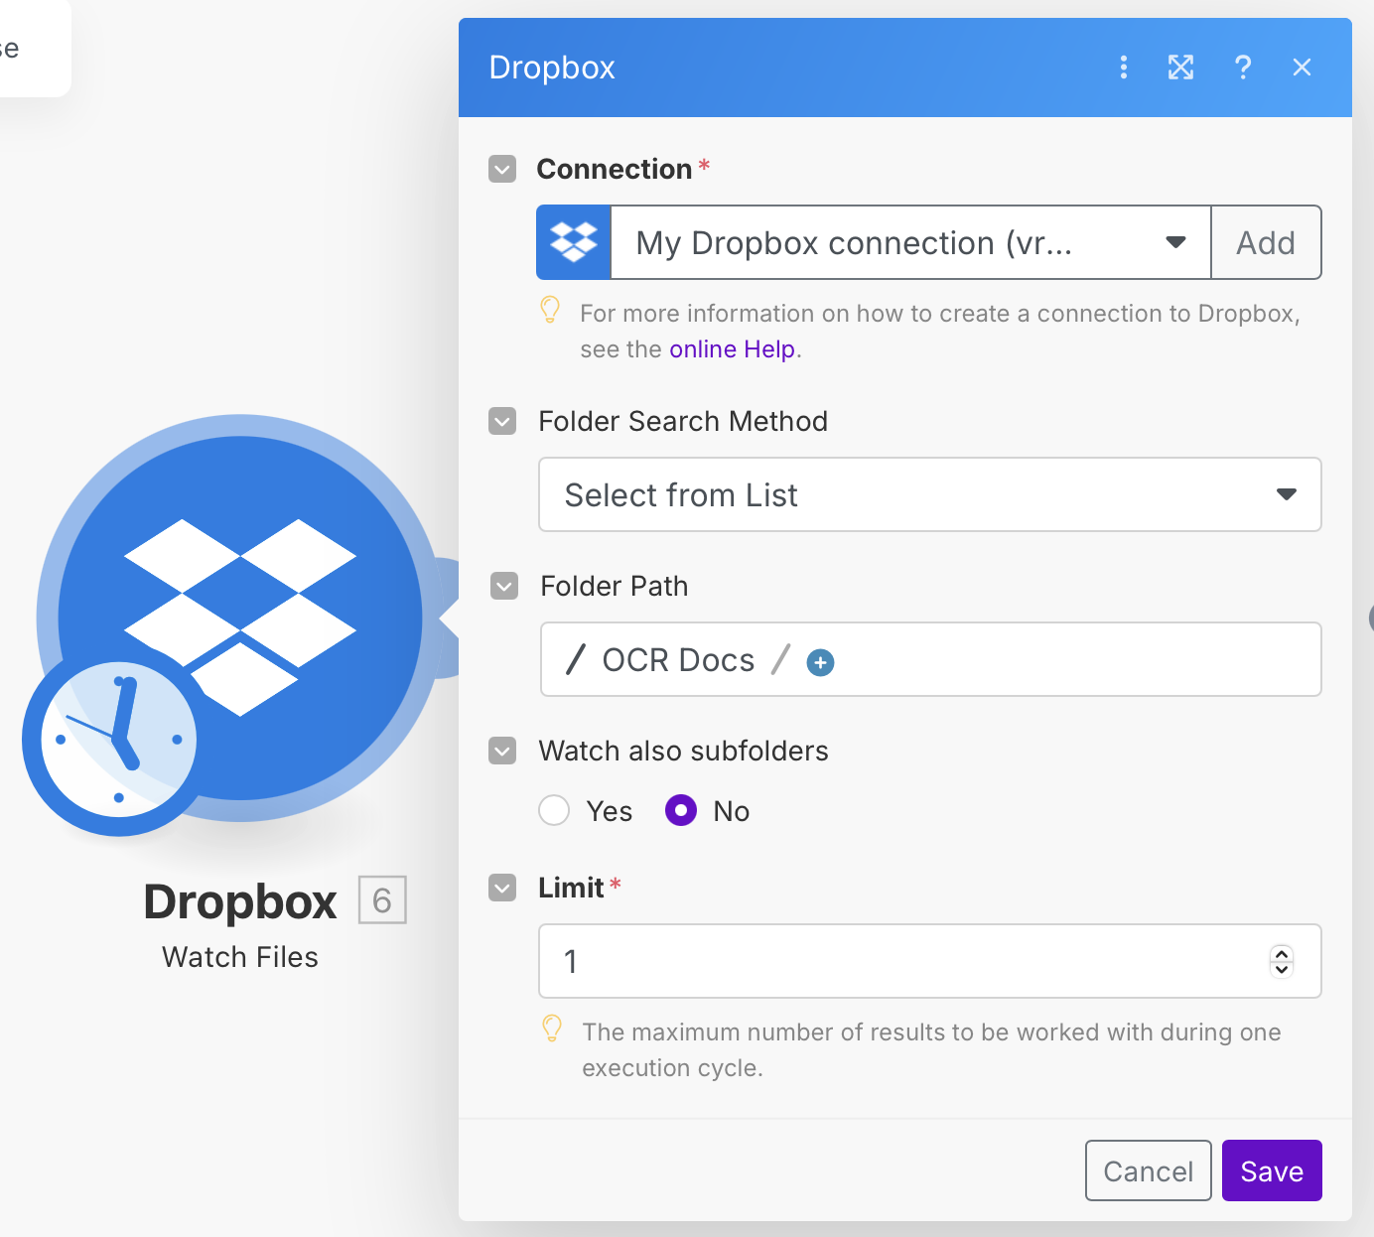Click the module number badge 6

coord(382,900)
